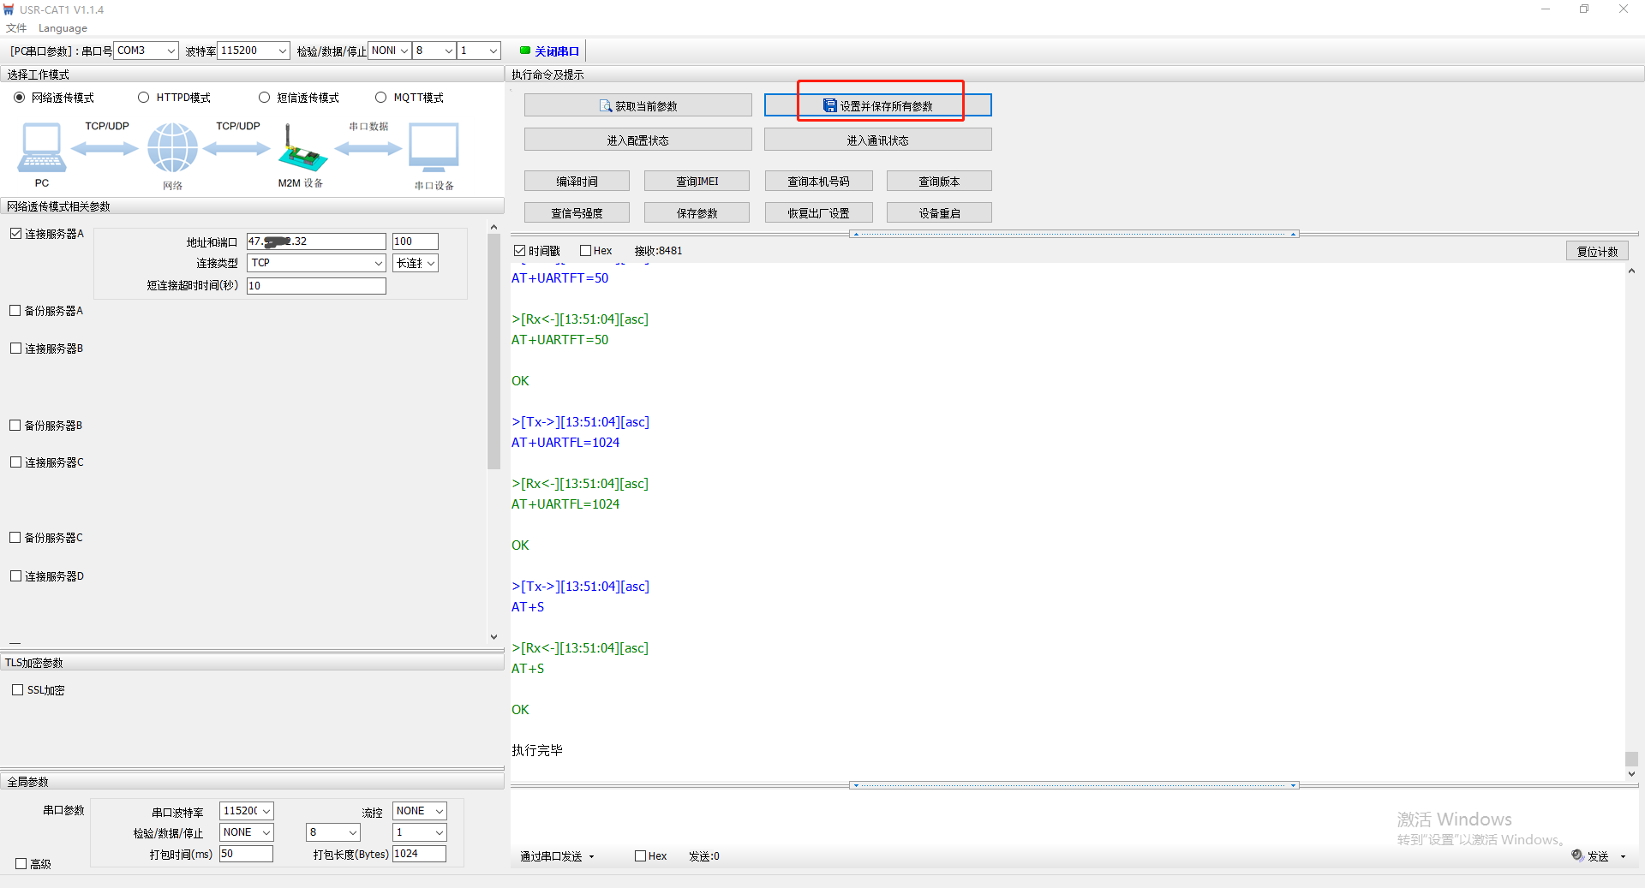Click the green serial port status indicator
The image size is (1645, 888).
(525, 51)
